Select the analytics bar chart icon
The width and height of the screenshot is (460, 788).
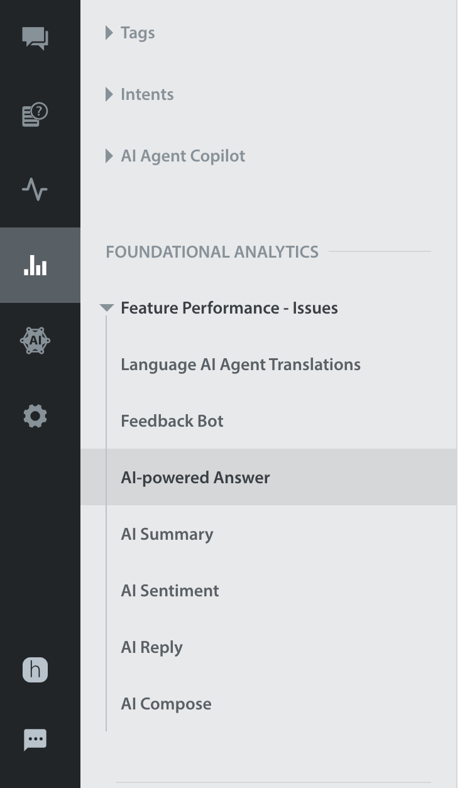pyautogui.click(x=35, y=266)
